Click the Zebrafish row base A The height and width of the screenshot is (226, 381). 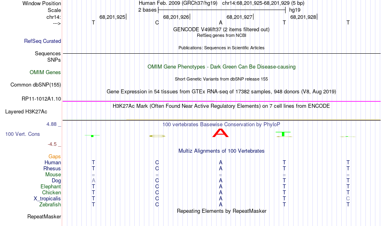[221, 205]
